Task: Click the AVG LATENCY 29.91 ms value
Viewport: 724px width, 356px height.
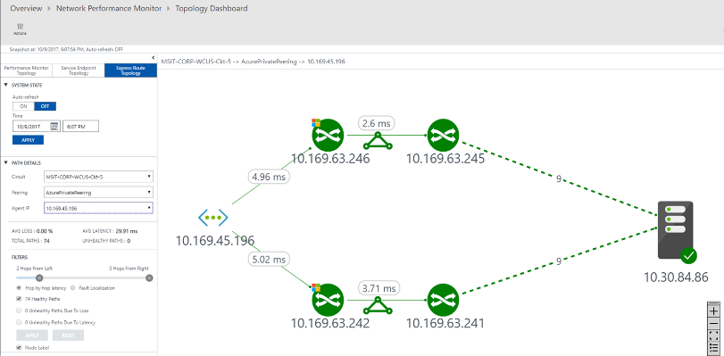Action: [x=128, y=231]
